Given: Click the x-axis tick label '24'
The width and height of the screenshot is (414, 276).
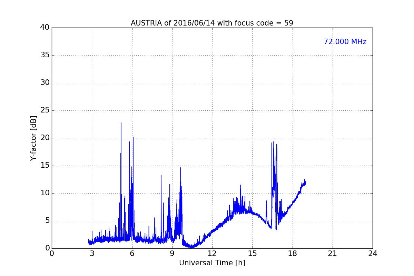Looking at the screenshot, I should click(x=373, y=254).
